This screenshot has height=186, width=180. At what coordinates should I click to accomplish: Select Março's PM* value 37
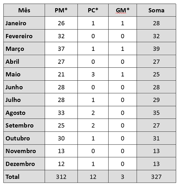pos(61,49)
